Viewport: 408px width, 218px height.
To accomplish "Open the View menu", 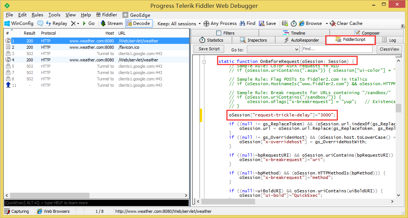I will coord(70,15).
